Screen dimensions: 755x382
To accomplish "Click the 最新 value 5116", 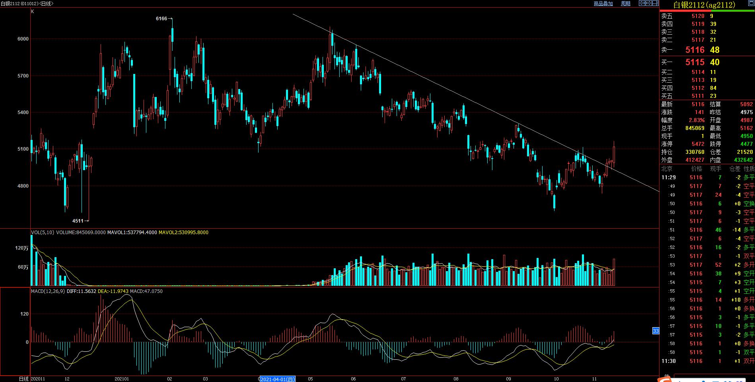I will click(698, 104).
